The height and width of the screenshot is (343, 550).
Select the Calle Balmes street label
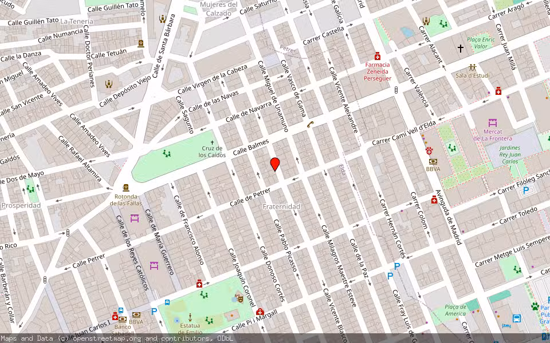click(x=251, y=147)
